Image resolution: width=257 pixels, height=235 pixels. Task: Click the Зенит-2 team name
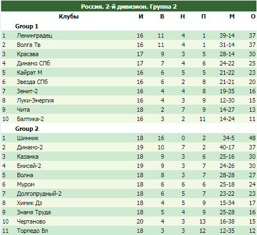[x=27, y=91]
